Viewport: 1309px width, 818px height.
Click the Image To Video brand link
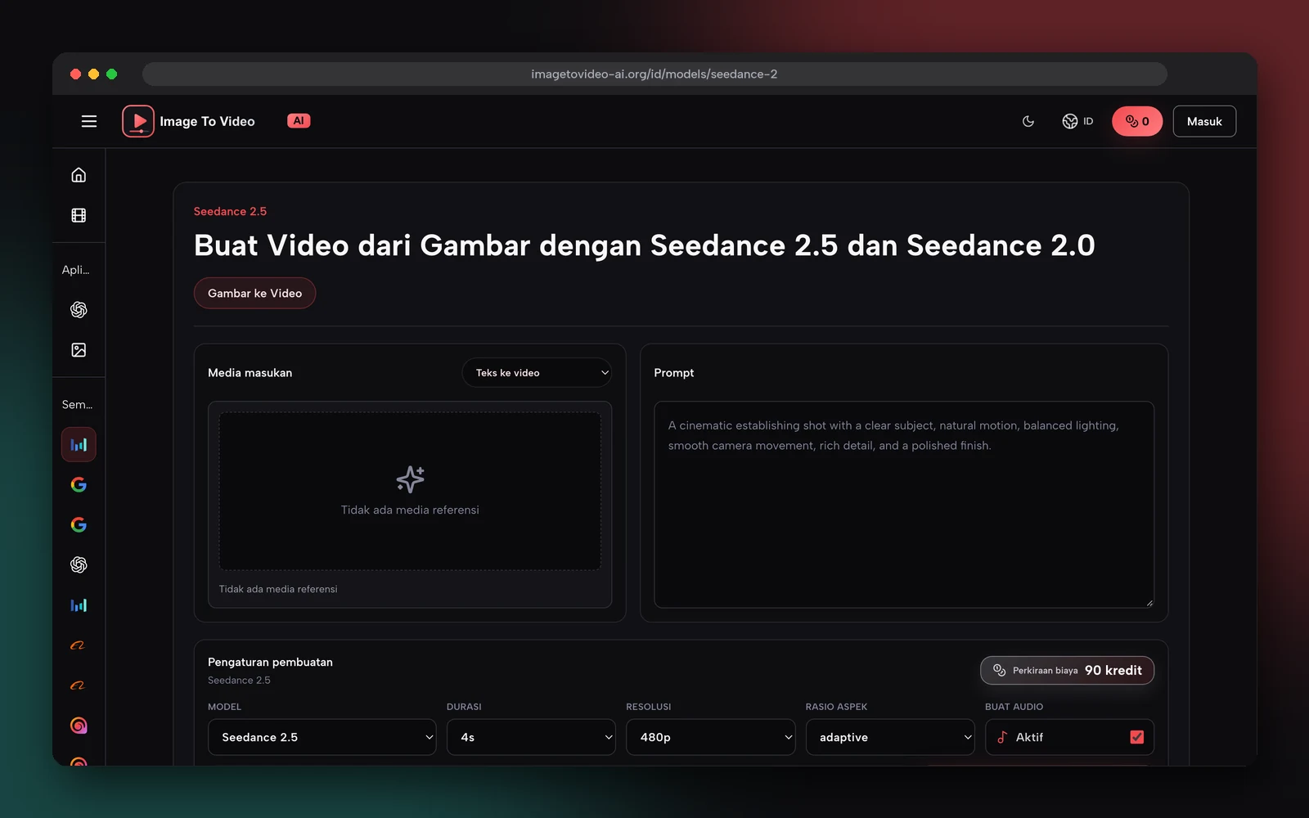pos(207,121)
